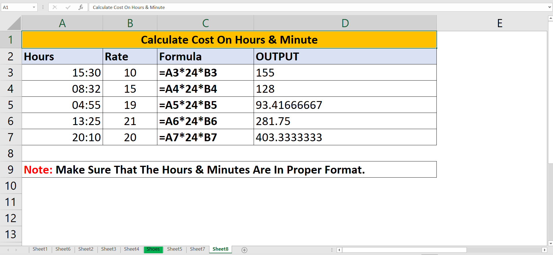
Task: Select the active Sheet8 tab
Action: point(220,249)
